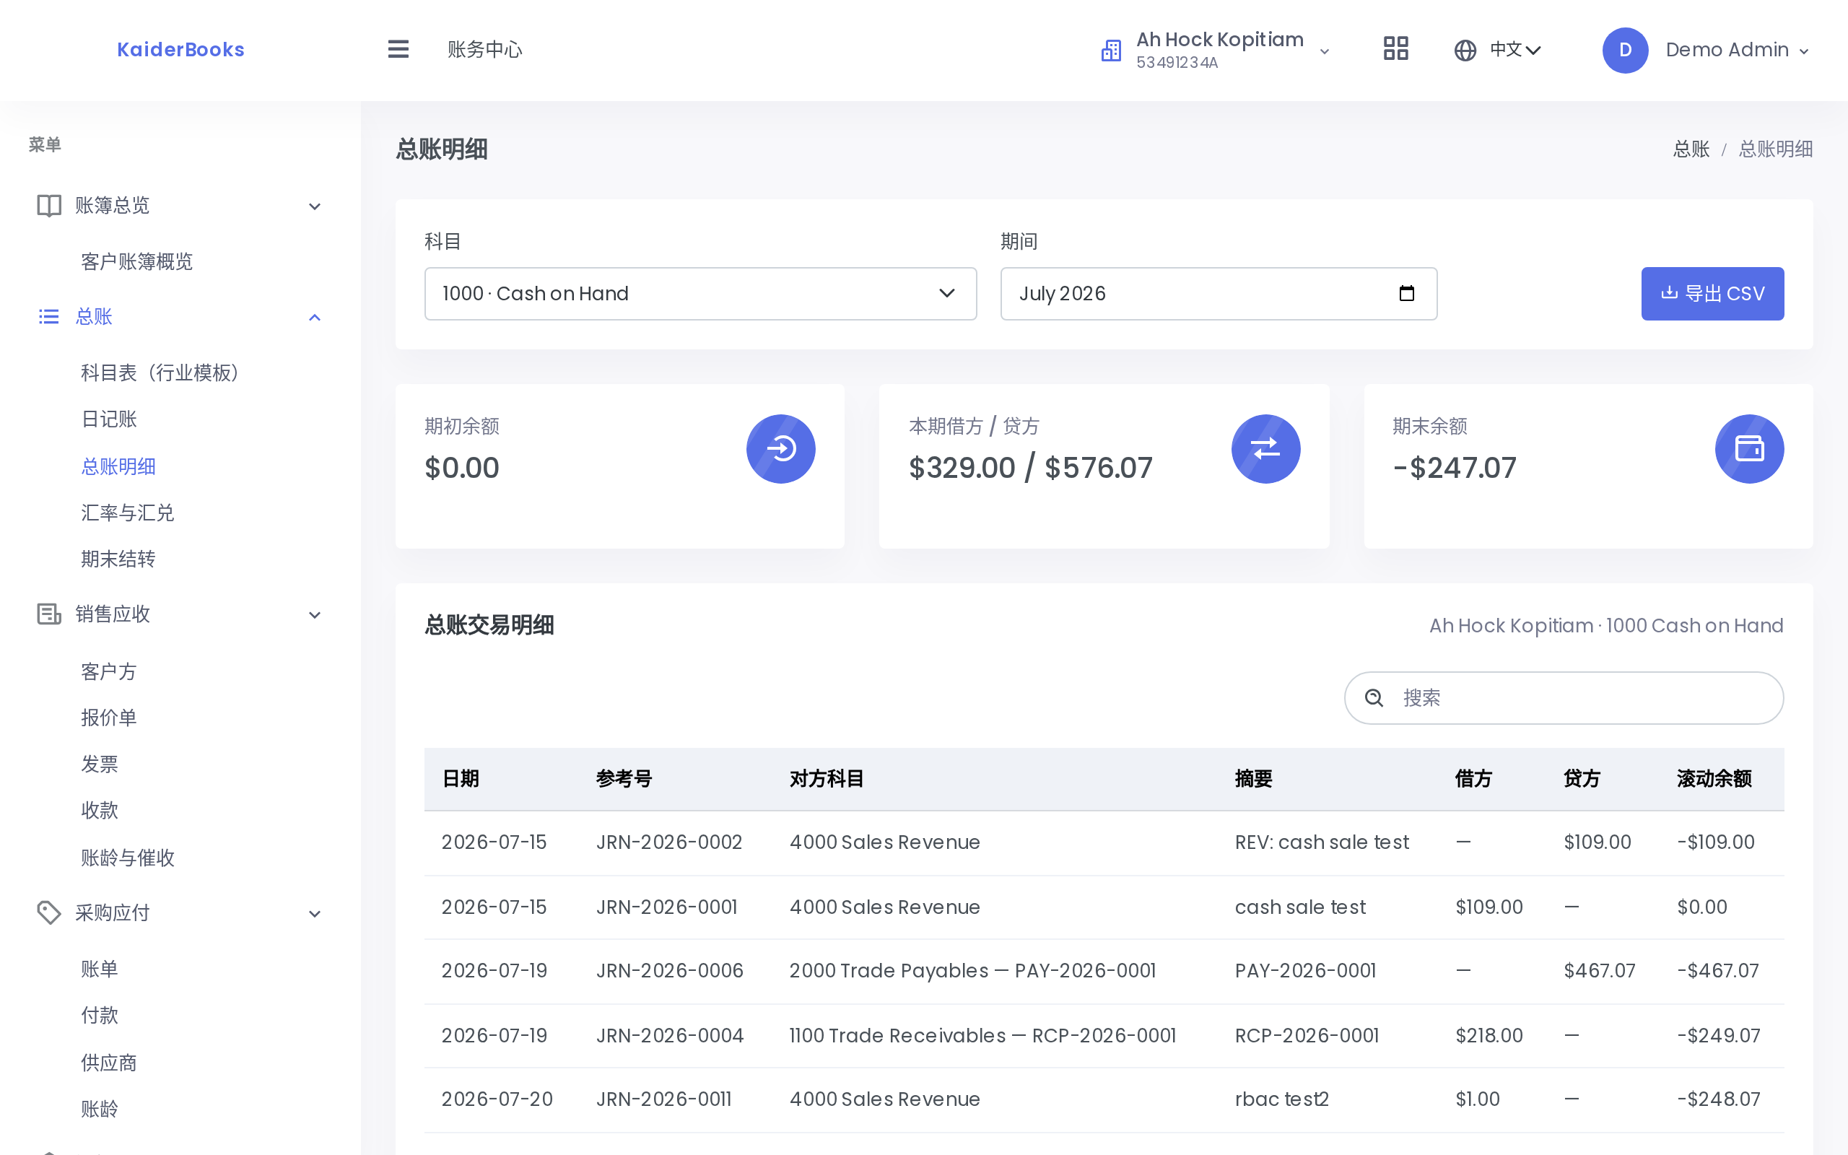Click reference JRN-2026-0006
Image resolution: width=1848 pixels, height=1155 pixels.
(x=670, y=970)
